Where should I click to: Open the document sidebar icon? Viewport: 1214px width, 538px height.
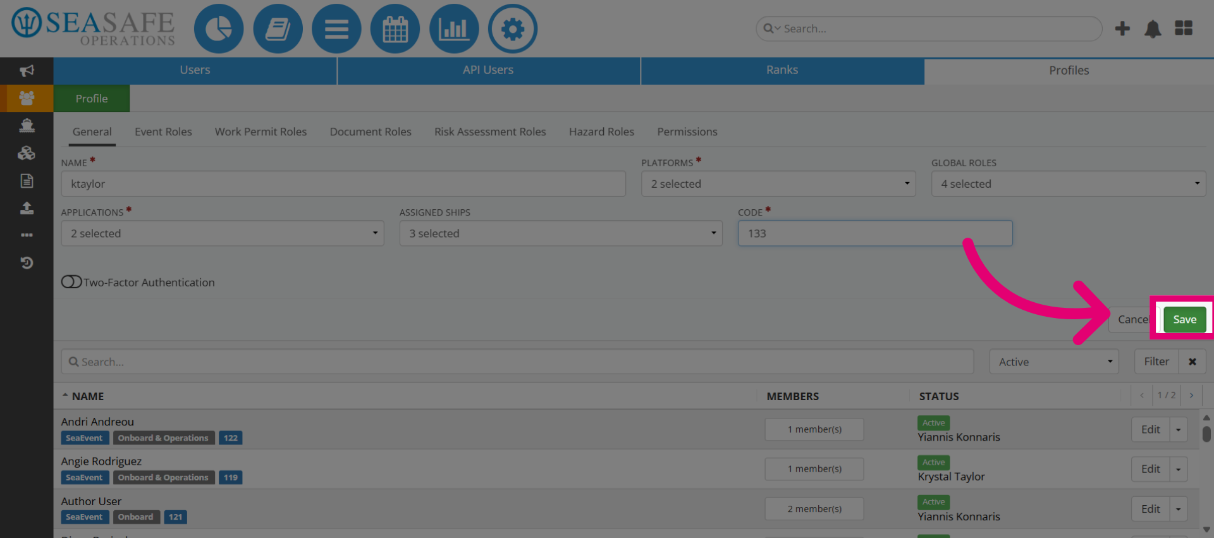[x=27, y=181]
